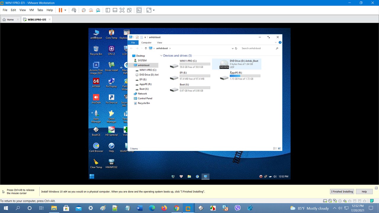Select the AppsPE (R:) usage bar

pos(245,76)
